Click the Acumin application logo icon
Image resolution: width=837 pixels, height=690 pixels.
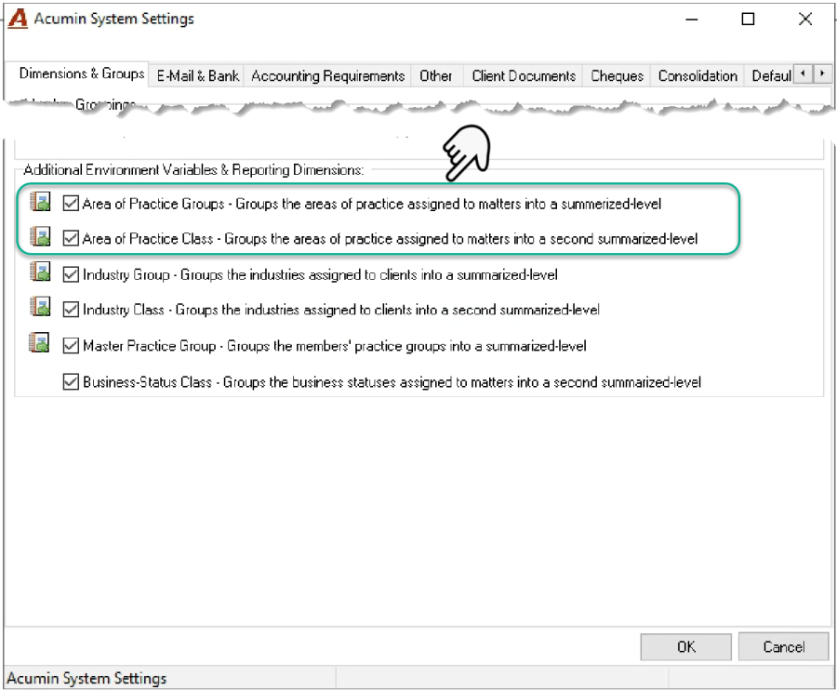[x=18, y=19]
